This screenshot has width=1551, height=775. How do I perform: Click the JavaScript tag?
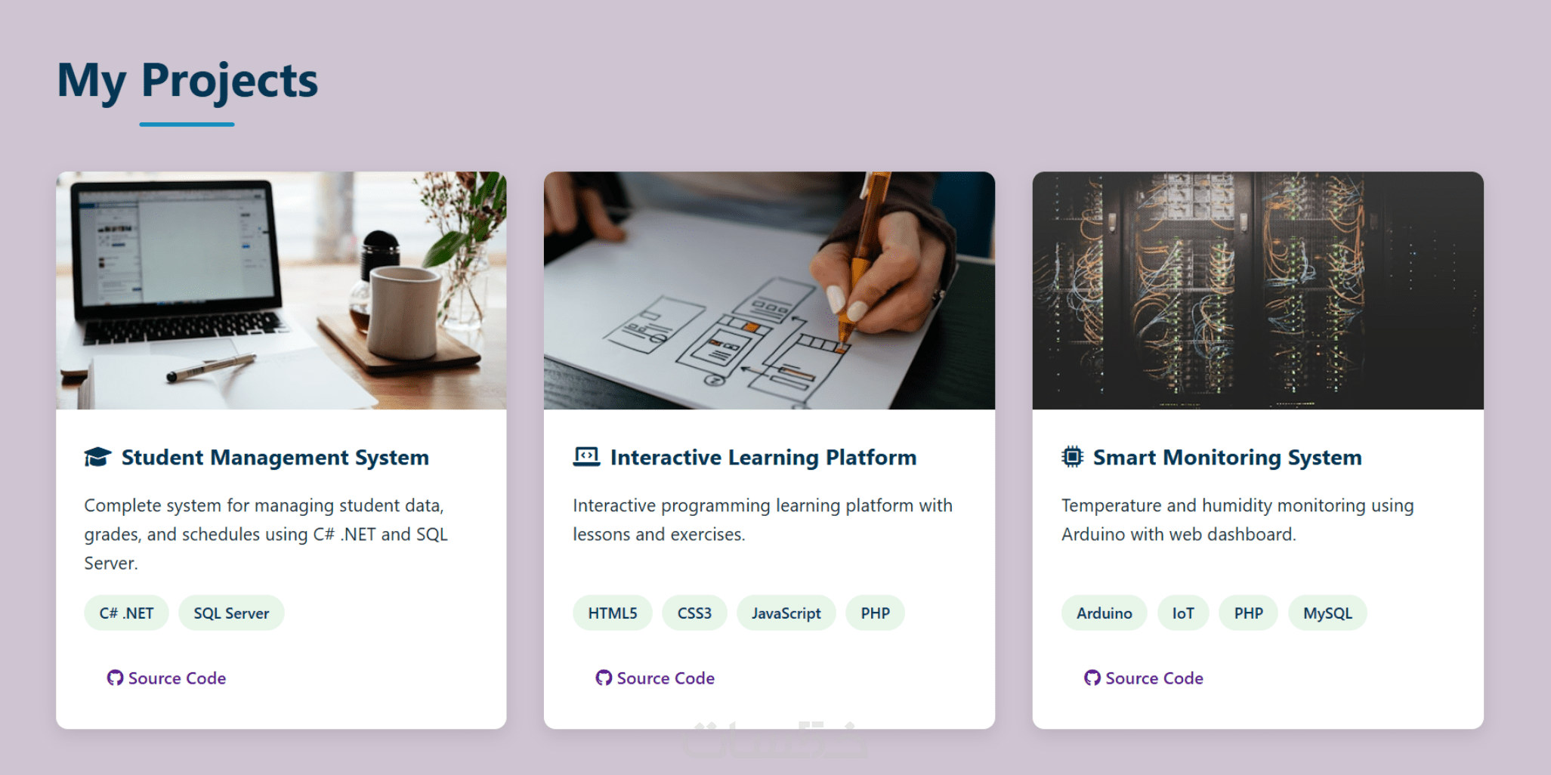(x=786, y=613)
